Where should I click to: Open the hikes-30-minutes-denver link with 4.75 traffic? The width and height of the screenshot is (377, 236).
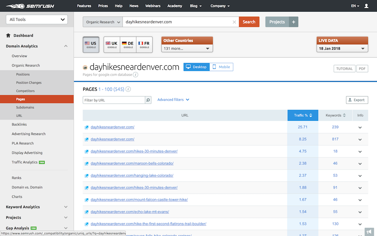pyautogui.click(x=134, y=151)
